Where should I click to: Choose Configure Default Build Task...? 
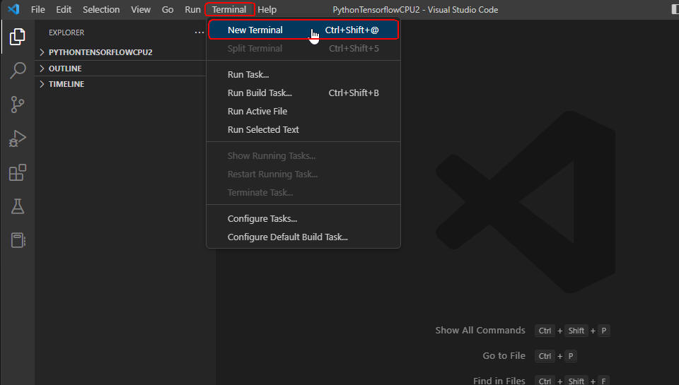pyautogui.click(x=303, y=237)
